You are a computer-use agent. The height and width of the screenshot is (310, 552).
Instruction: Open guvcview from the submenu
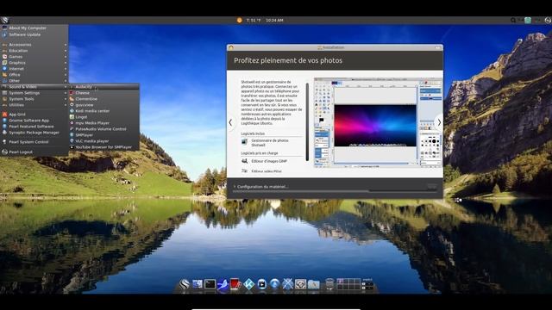[103, 105]
